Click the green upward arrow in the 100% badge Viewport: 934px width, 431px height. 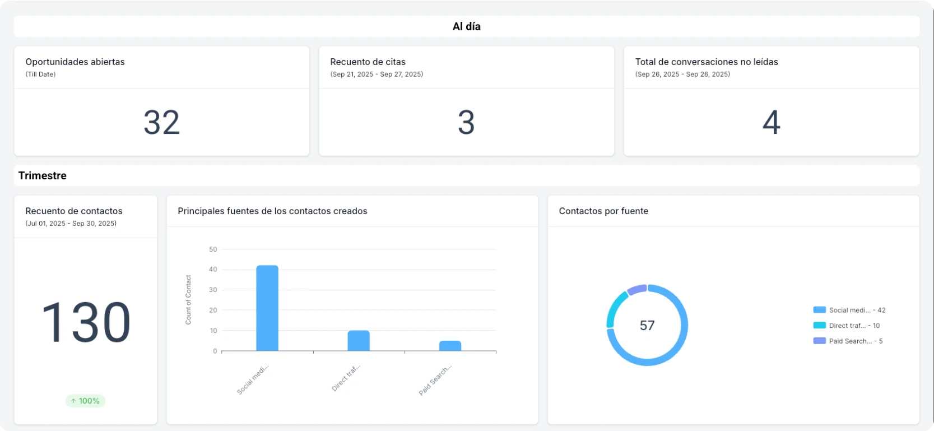click(73, 401)
